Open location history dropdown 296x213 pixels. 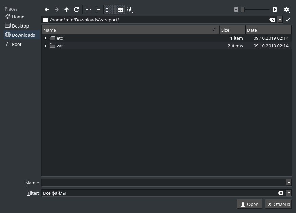(280, 20)
